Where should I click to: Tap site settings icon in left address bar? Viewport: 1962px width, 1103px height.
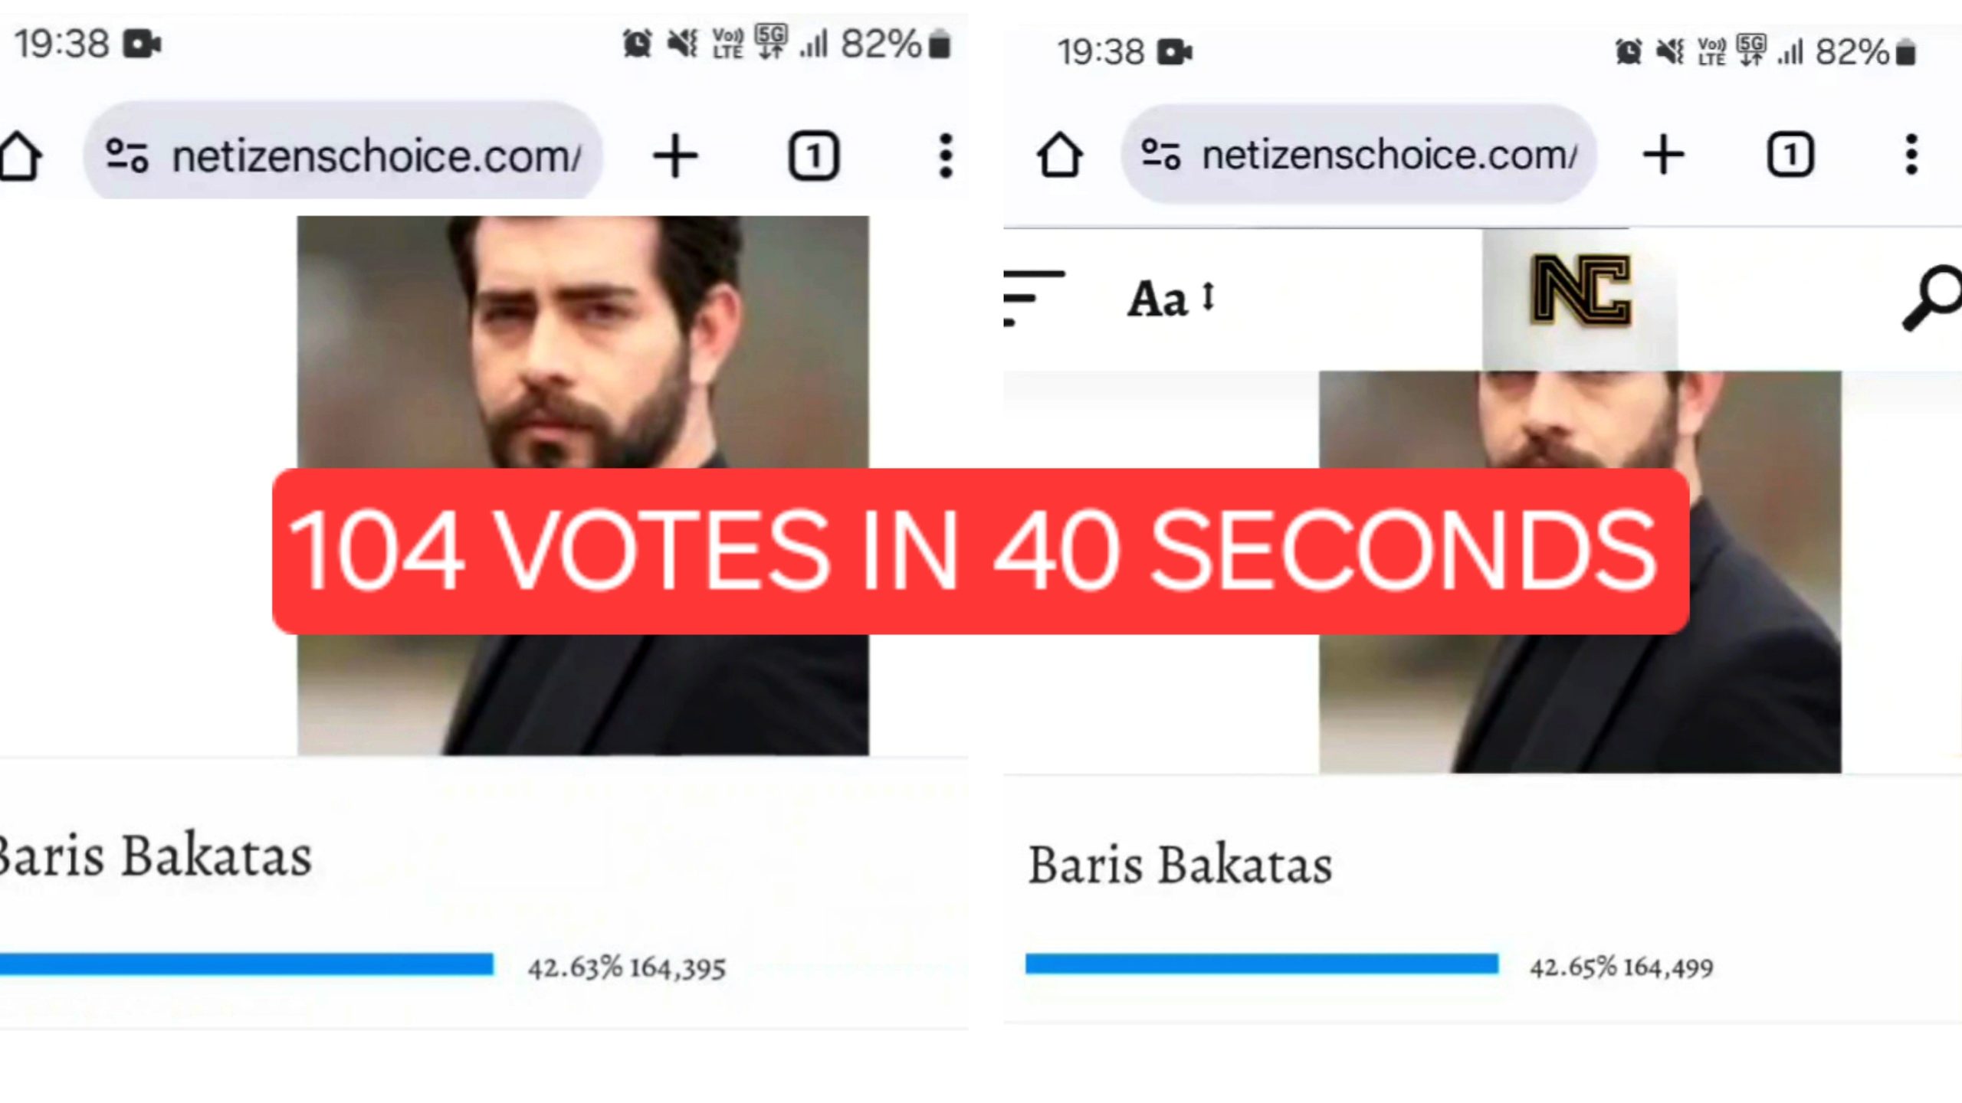(x=126, y=155)
